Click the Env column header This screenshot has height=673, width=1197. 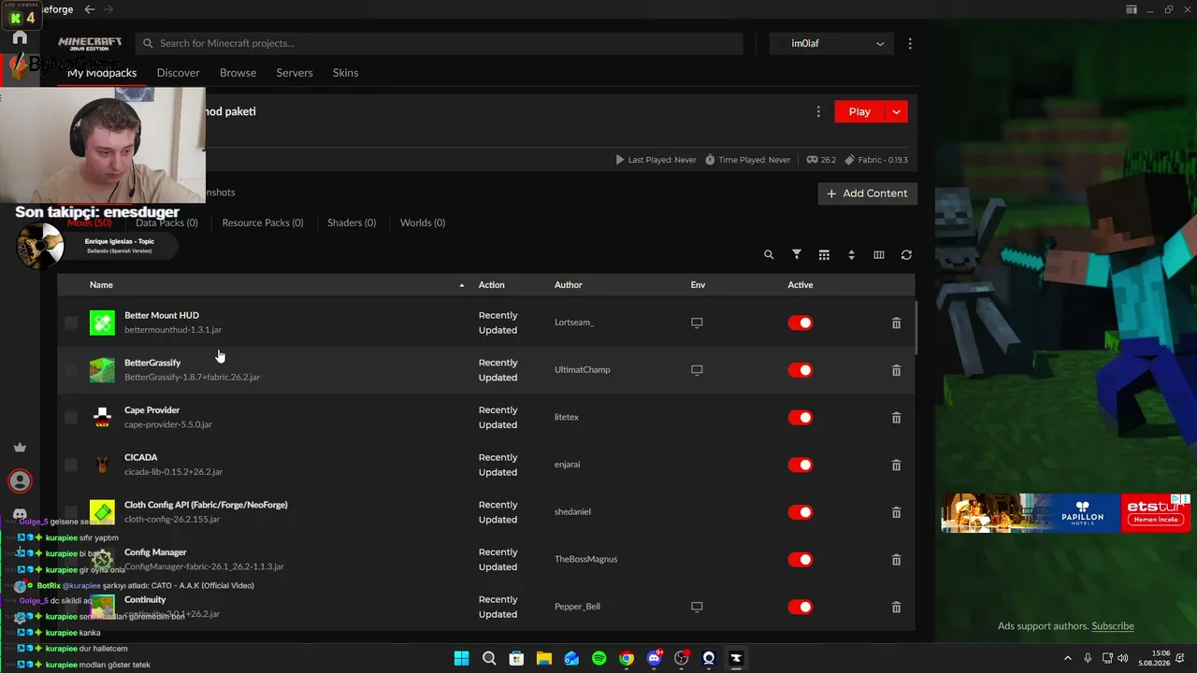tap(698, 285)
